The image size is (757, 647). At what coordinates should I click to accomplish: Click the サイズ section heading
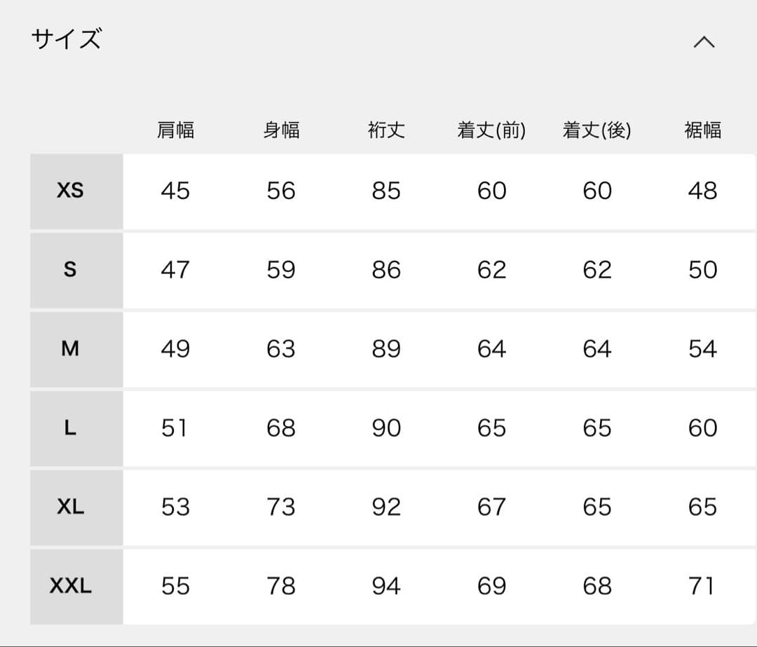pos(67,40)
